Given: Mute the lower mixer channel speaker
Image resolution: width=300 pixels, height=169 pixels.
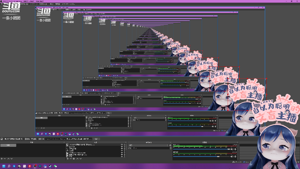Looking at the screenshot, I should [232, 157].
